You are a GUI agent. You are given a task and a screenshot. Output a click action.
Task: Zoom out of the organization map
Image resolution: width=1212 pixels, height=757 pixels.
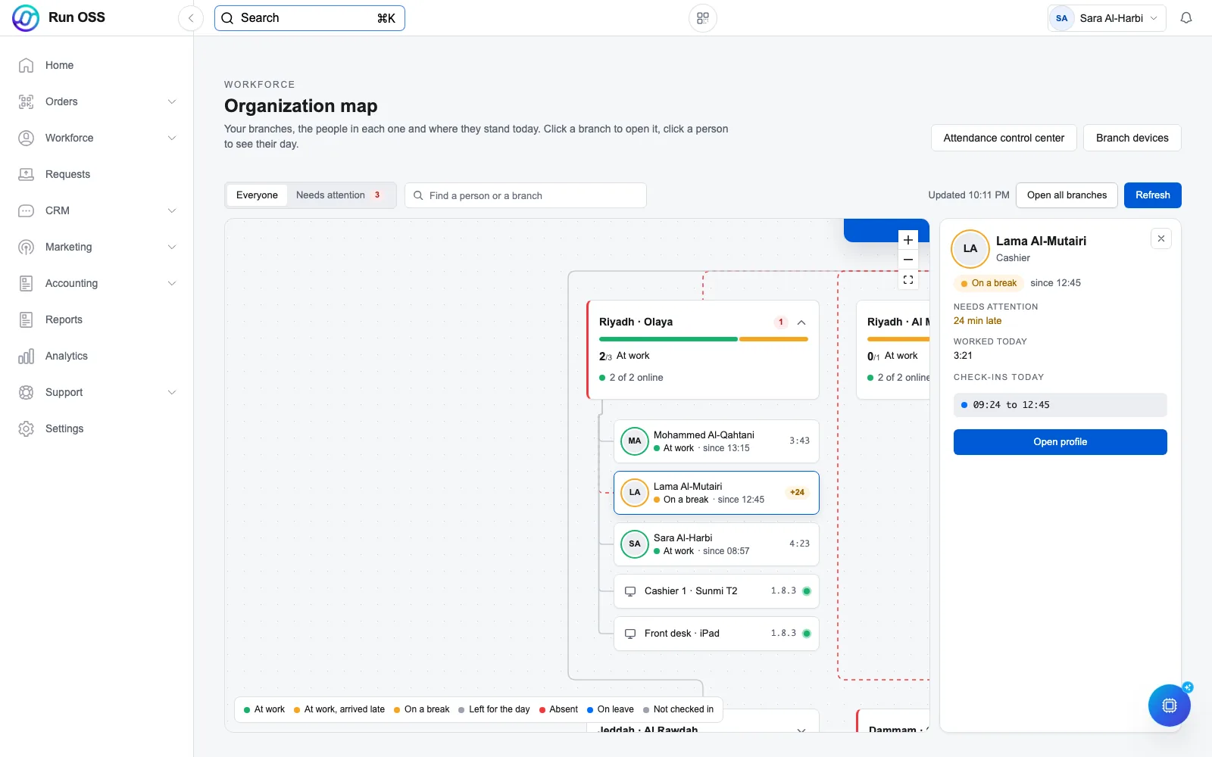pos(907,260)
